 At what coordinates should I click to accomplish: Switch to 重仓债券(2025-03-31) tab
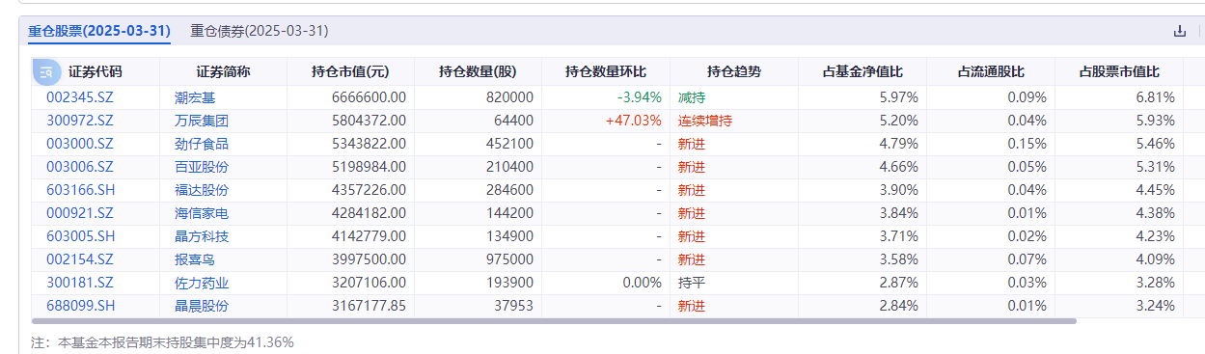tap(260, 31)
